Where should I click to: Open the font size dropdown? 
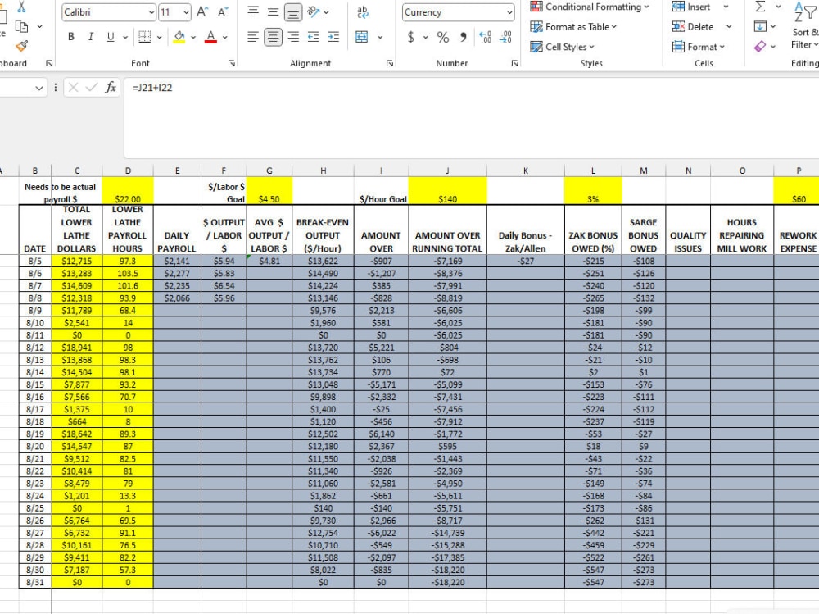[x=186, y=12]
